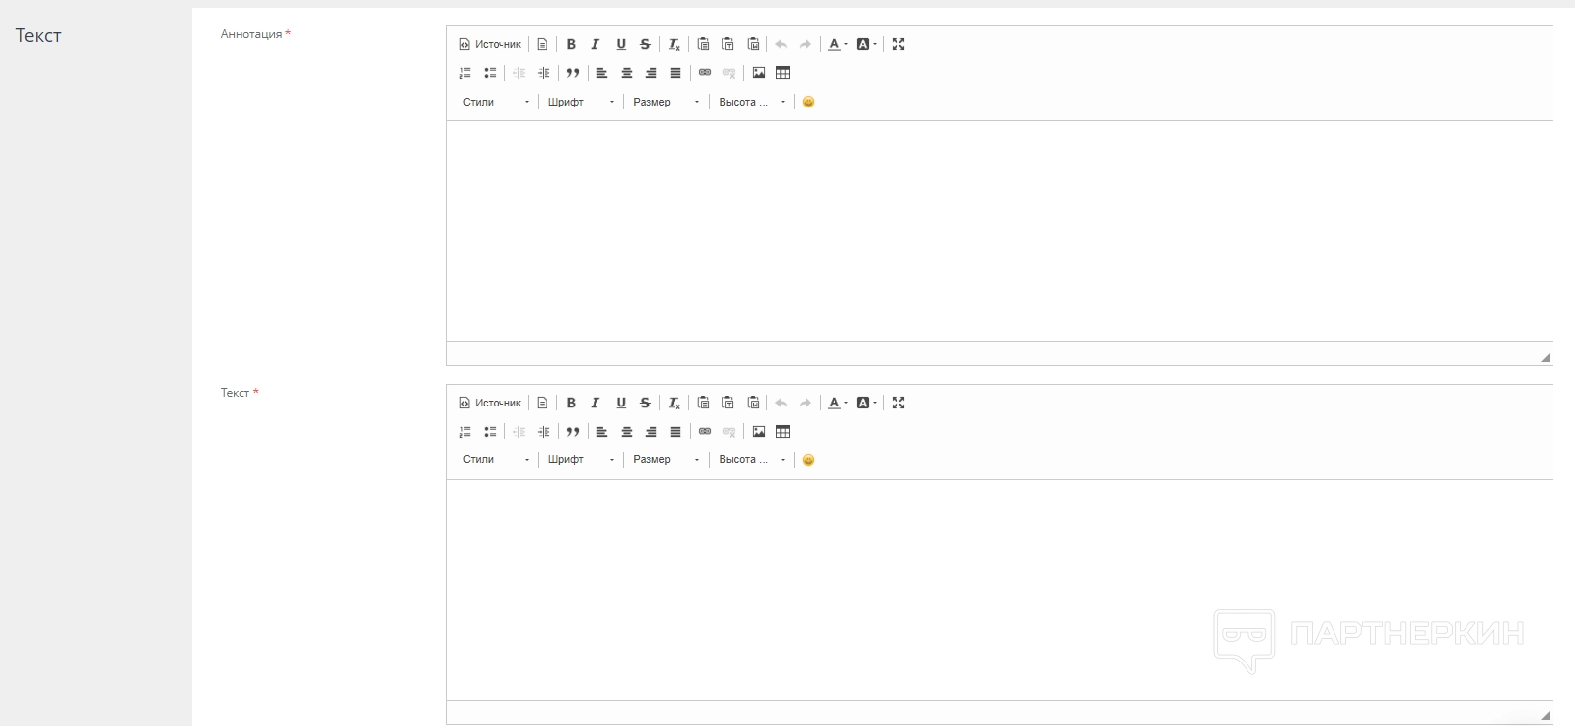
Task: Align text right in the Текст editor
Action: pos(651,432)
